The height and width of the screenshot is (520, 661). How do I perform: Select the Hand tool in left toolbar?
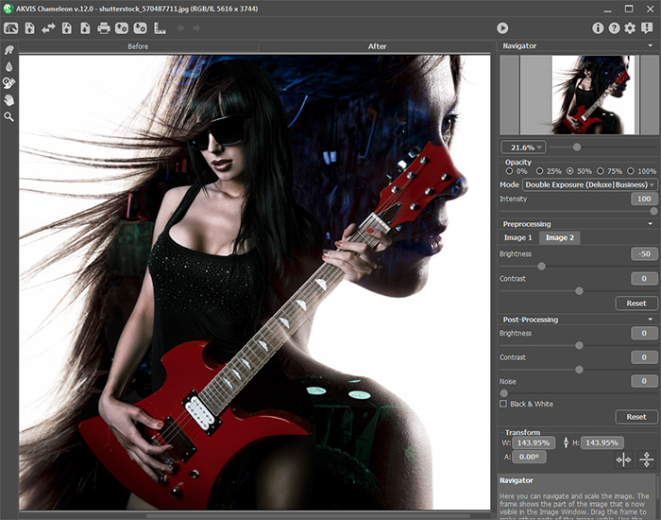[x=9, y=99]
